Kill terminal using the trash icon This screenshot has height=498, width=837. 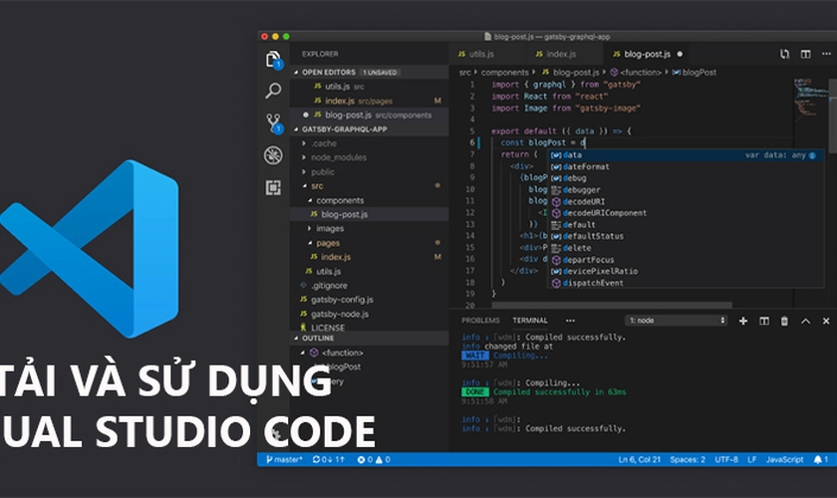point(784,321)
